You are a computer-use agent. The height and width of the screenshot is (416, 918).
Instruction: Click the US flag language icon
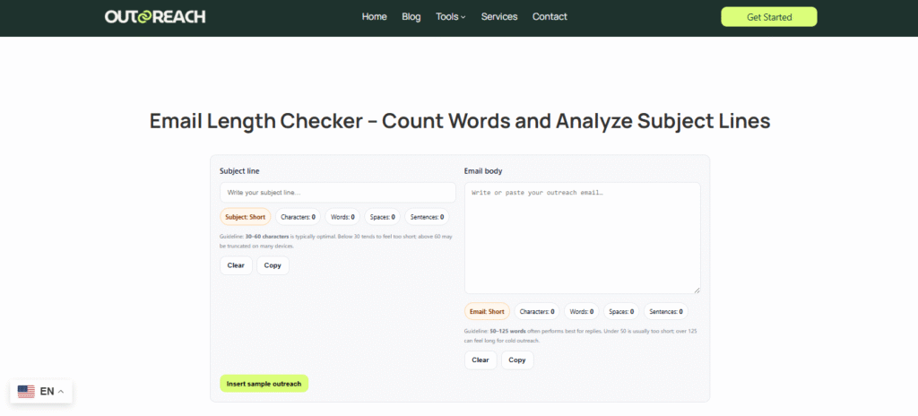click(26, 392)
